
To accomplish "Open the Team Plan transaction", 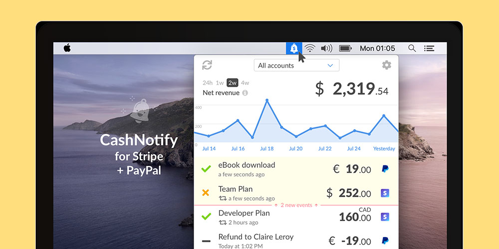I will click(x=296, y=193).
